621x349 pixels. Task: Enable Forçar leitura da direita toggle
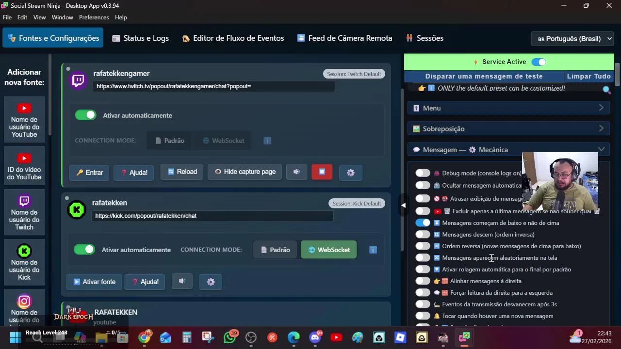click(423, 293)
